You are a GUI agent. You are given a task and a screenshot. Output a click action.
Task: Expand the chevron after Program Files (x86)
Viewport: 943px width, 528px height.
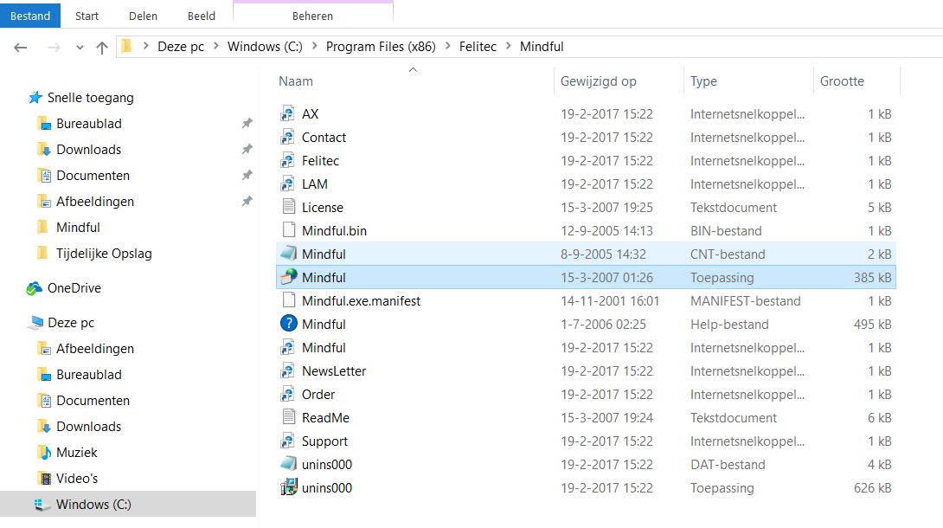[x=447, y=46]
